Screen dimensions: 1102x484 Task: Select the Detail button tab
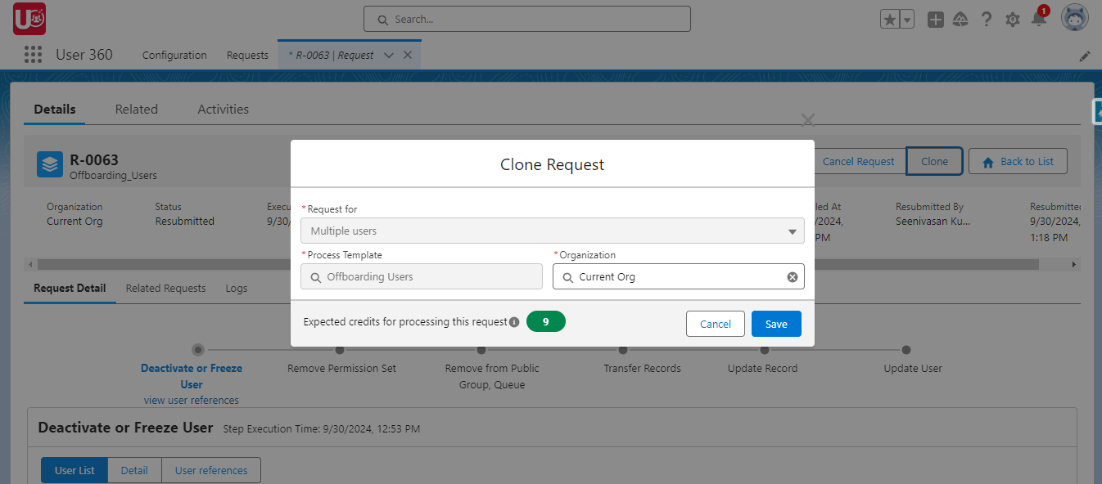click(x=134, y=470)
